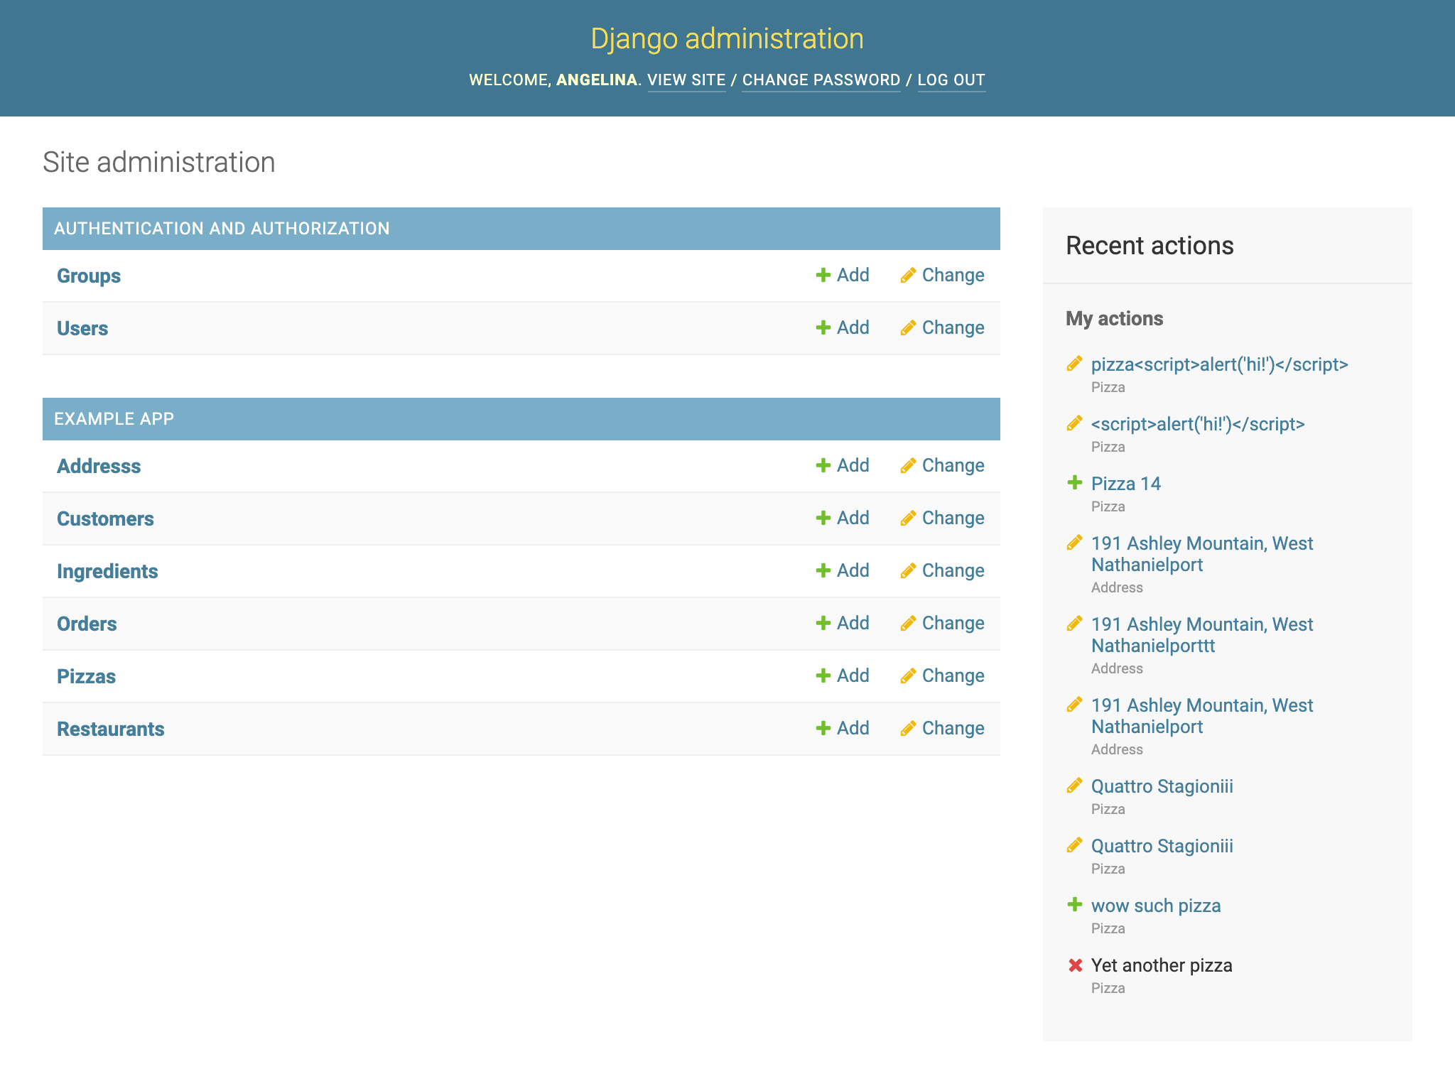Open <script>alert('hi!')</script> recent action entry
This screenshot has width=1455, height=1091.
point(1198,424)
